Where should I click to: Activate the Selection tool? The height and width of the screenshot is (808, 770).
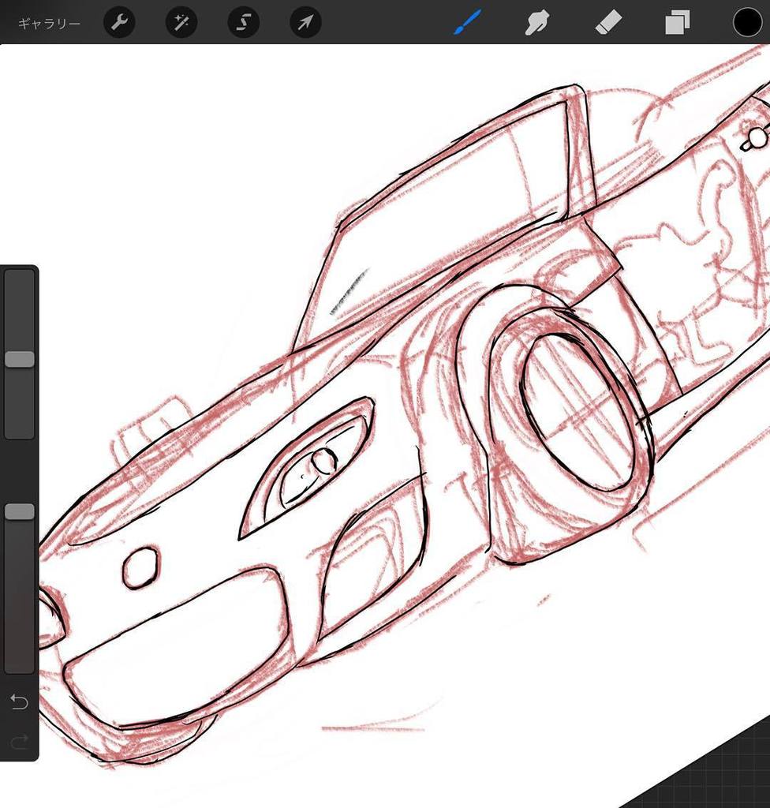click(243, 22)
